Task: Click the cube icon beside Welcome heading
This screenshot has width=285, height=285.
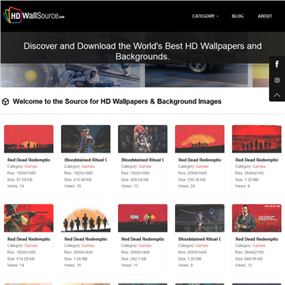Action: [6, 101]
